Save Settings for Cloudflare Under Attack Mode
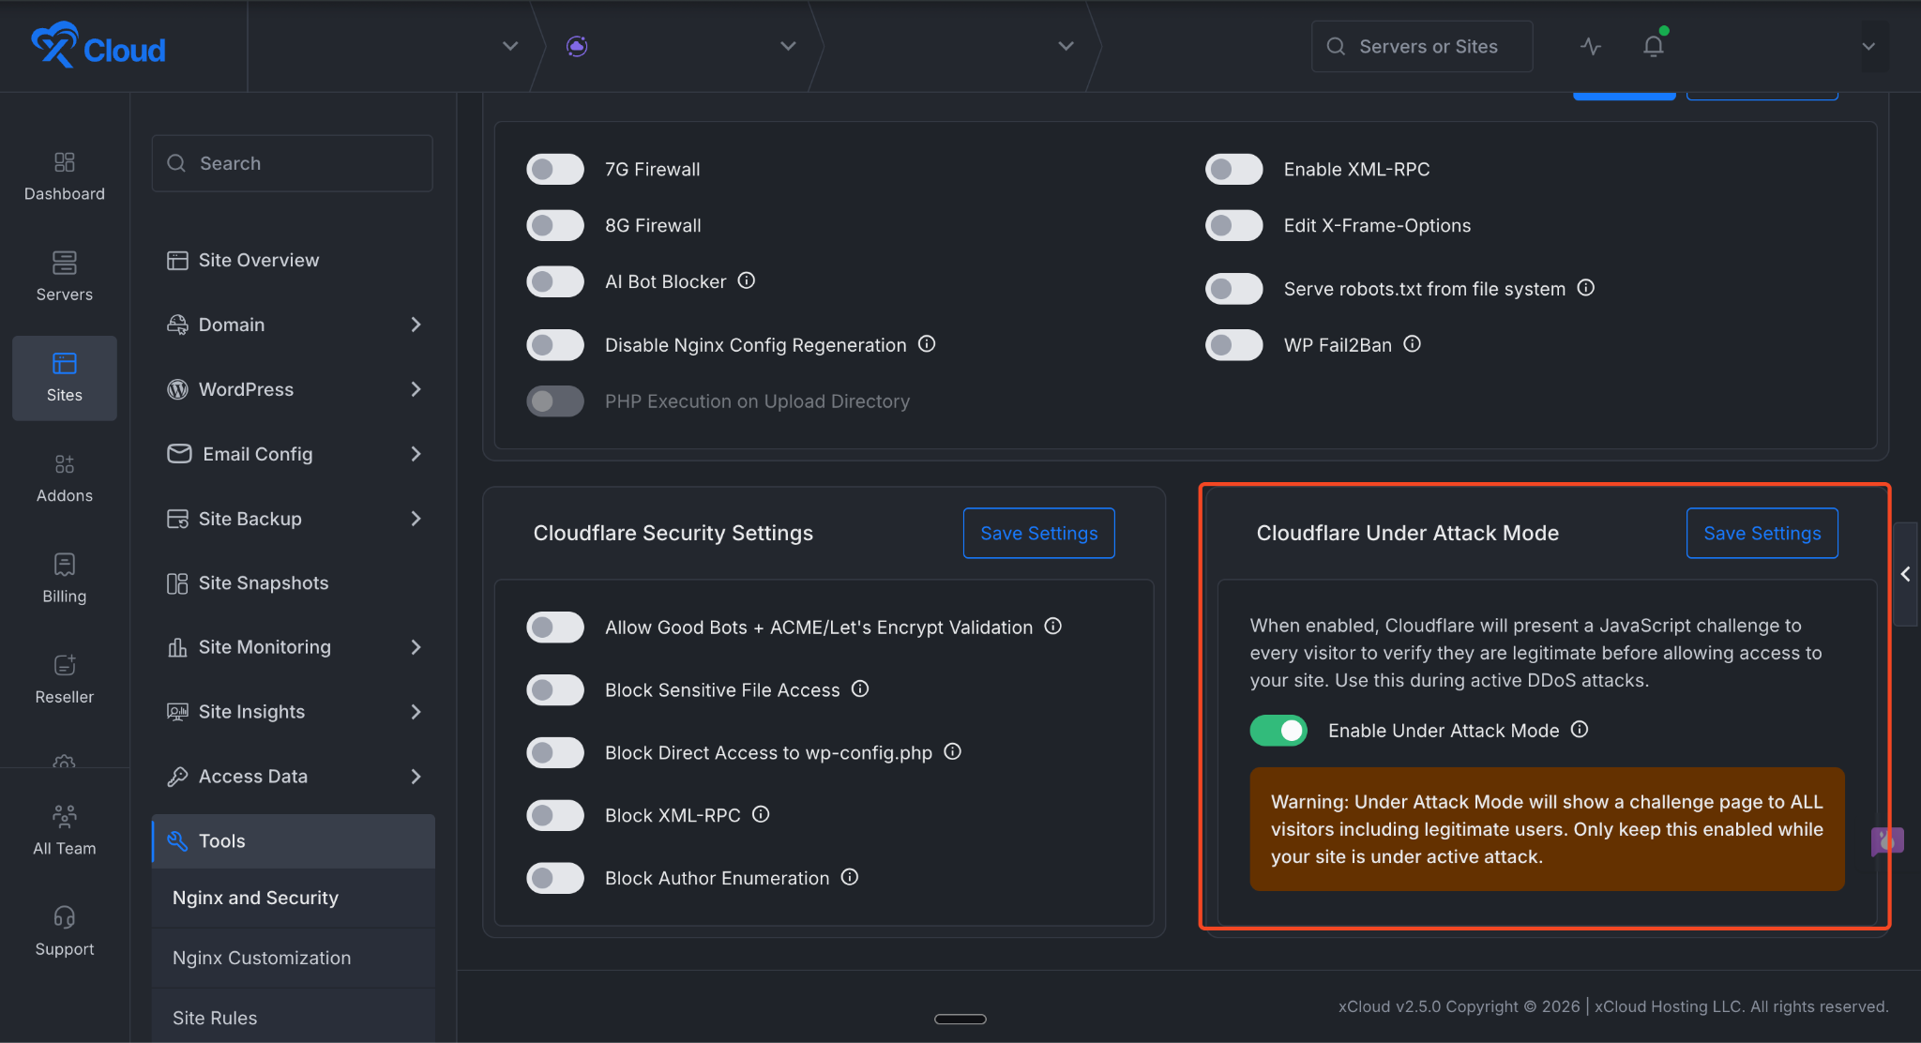 [x=1762, y=533]
